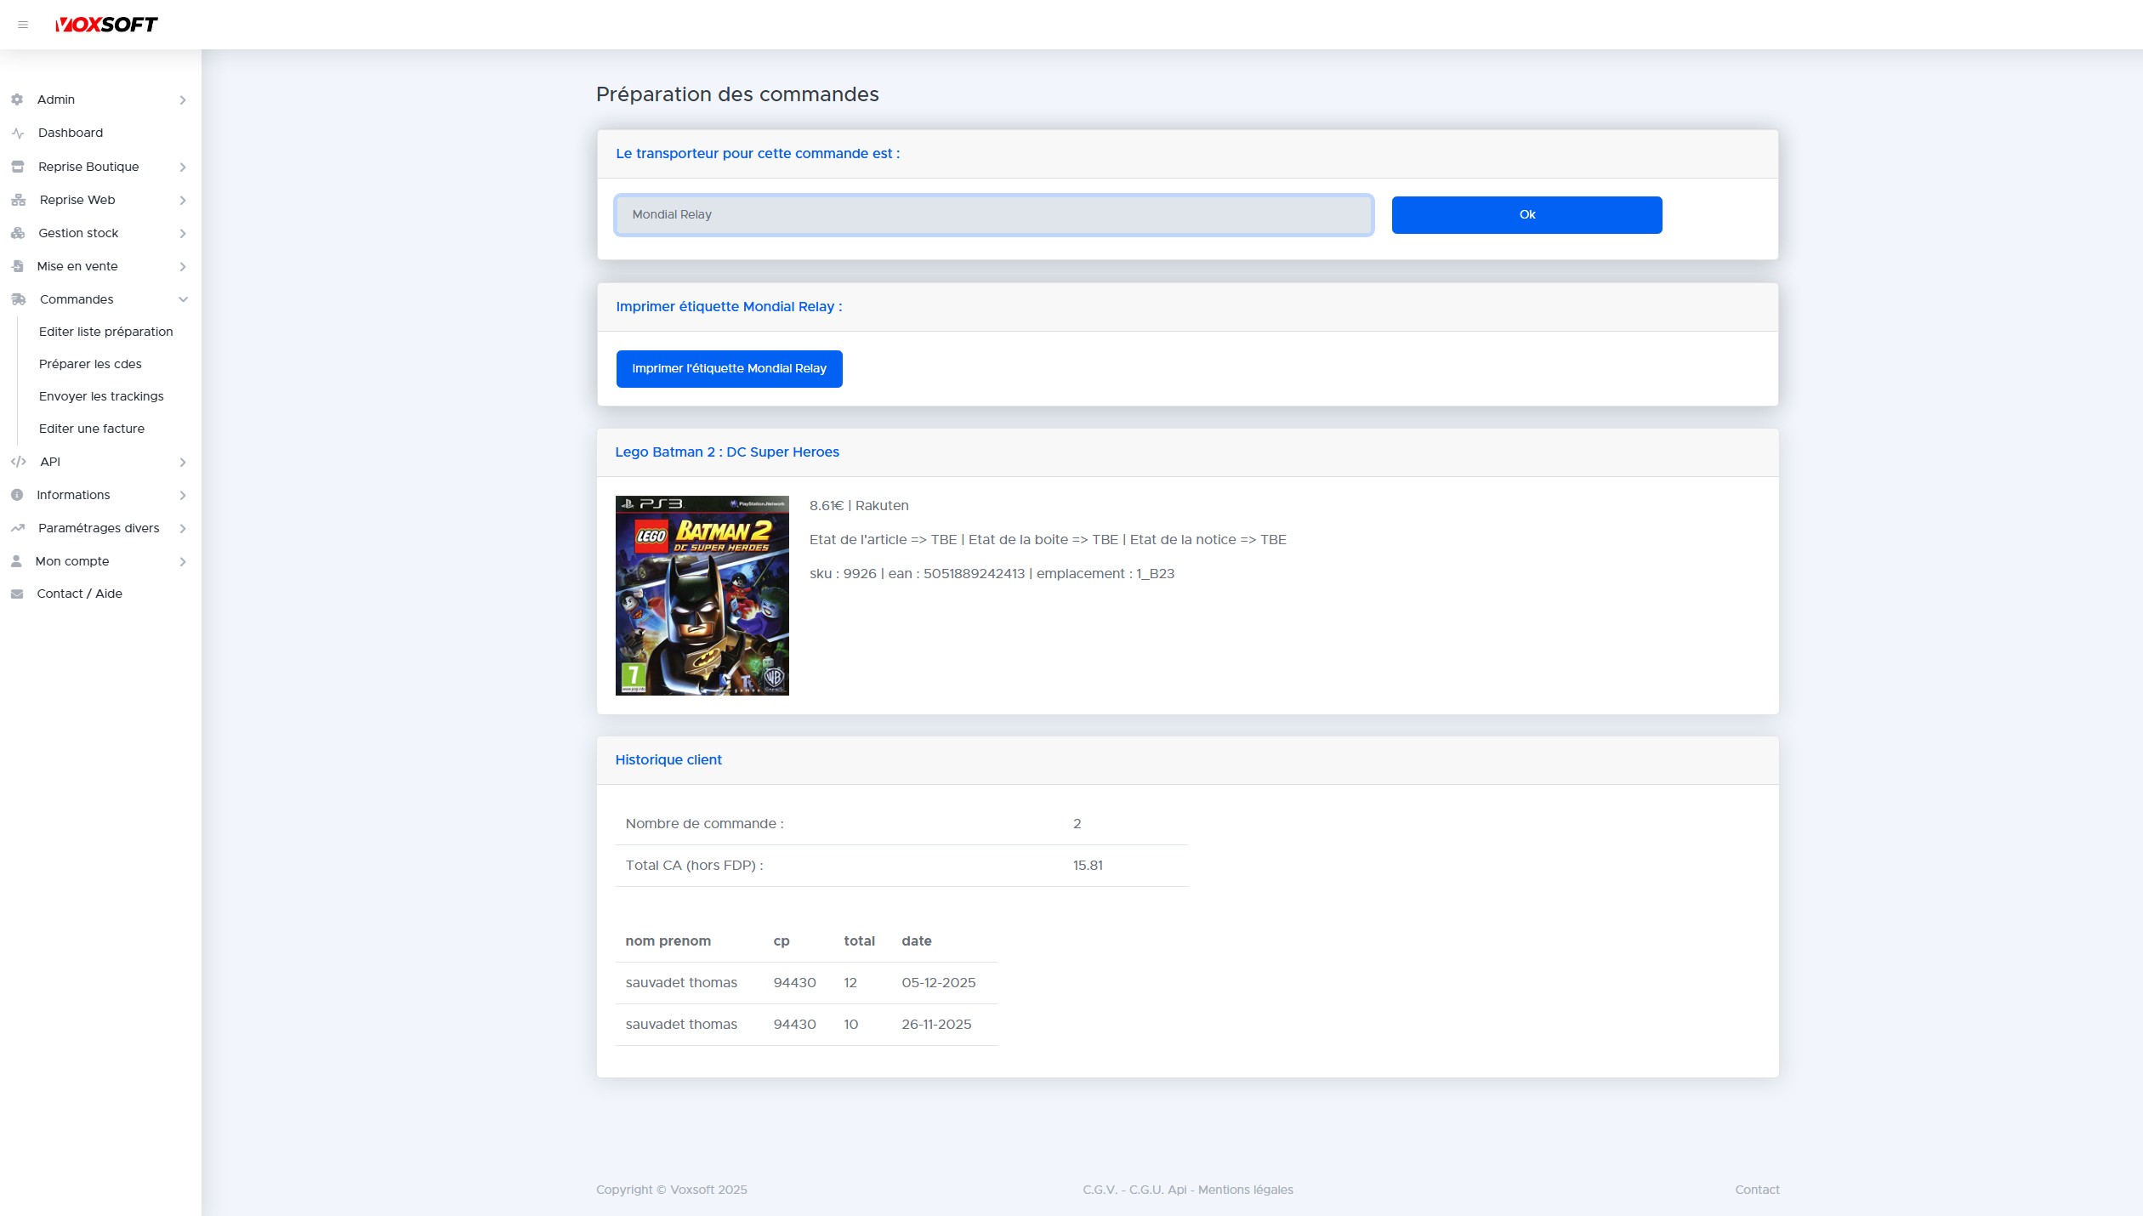Click the Gestion stock boxes icon
The image size is (2143, 1216).
[x=18, y=233]
